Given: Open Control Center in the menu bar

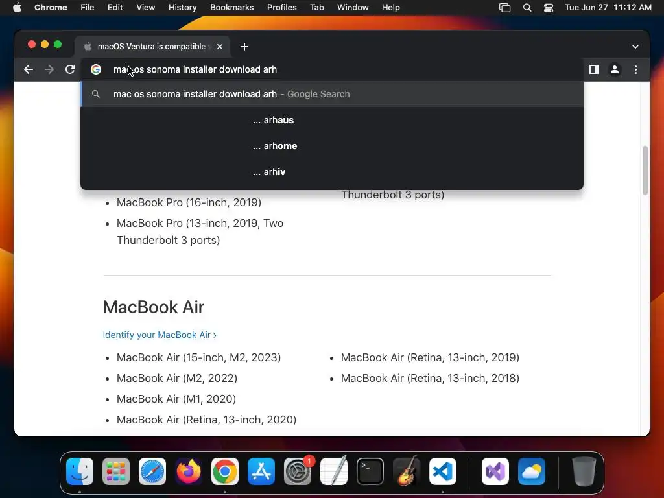Looking at the screenshot, I should coord(549,8).
